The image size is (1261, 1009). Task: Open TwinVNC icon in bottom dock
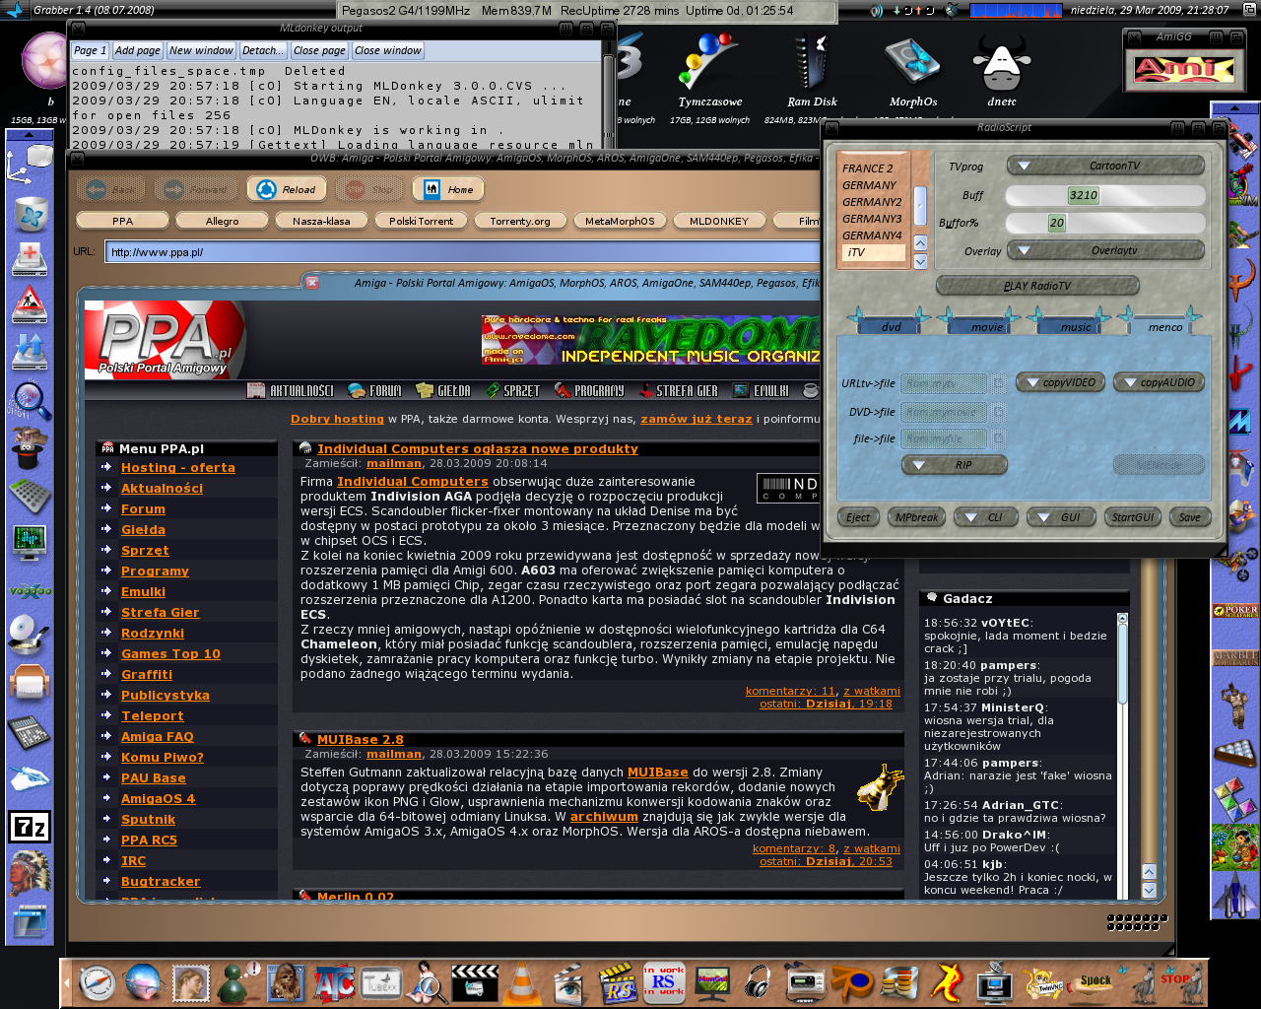point(1043,983)
